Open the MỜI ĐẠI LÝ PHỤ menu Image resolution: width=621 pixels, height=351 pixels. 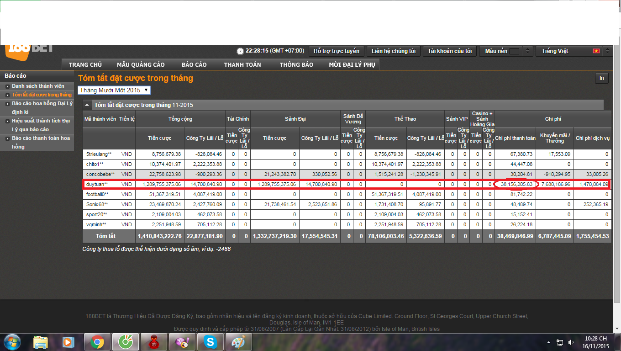[352, 65]
